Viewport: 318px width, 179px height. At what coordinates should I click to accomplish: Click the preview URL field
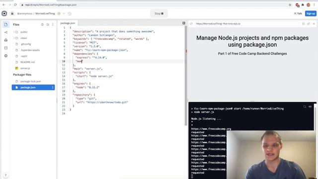tap(247, 24)
